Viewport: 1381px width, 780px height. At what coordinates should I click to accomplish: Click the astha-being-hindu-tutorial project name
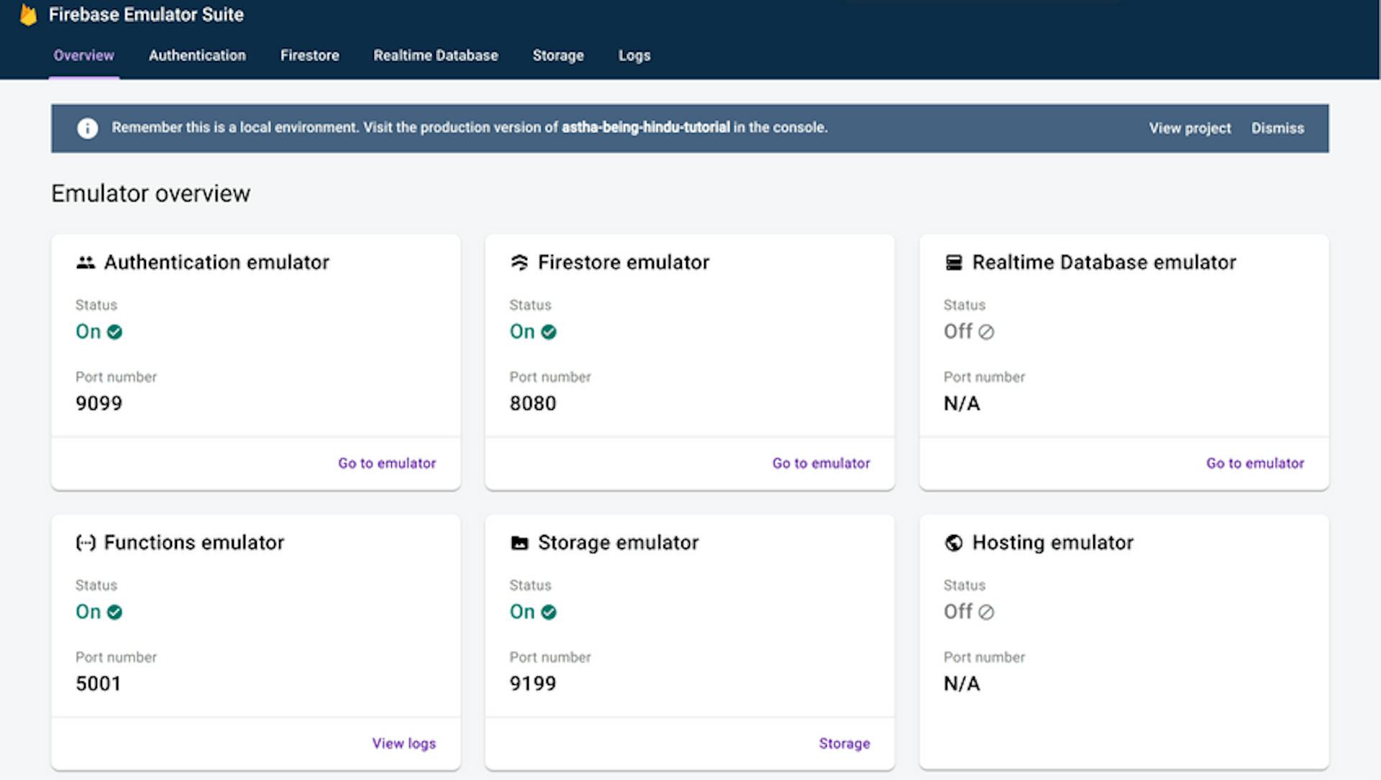(645, 127)
